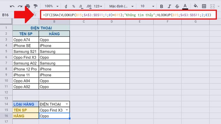Viewport: 221px width, 124px height.
Task: Toggle bold formatting
Action: [162, 6]
